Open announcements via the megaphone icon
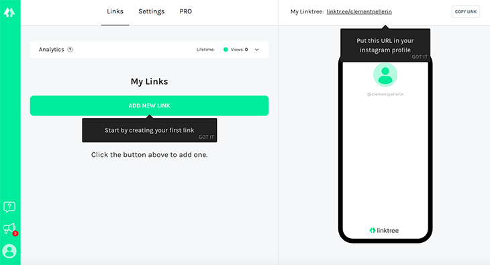 point(9,229)
